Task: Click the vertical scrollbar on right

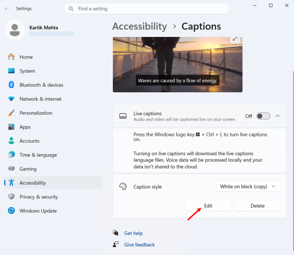Action: (293, 161)
